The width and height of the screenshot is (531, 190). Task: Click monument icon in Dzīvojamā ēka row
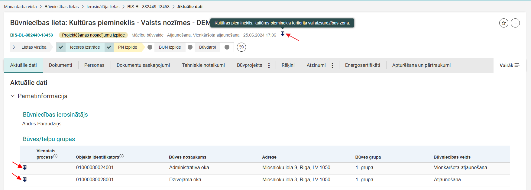coord(25,180)
